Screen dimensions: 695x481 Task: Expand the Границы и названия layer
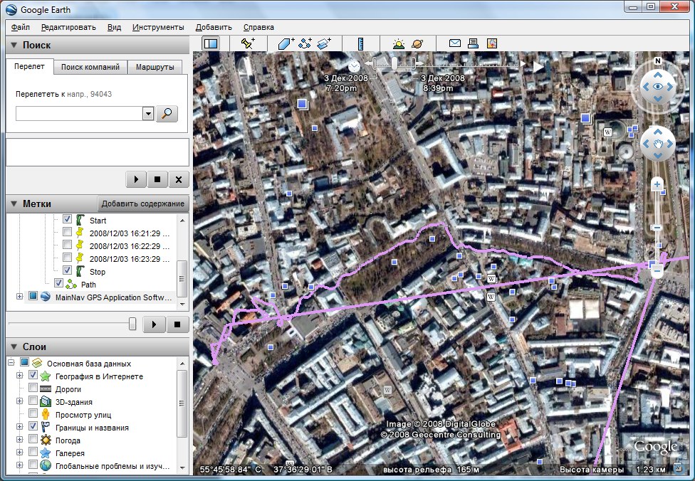pos(19,427)
